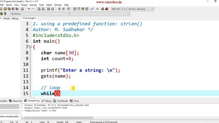Click the compile log horizontal scrollbar
Viewport: 219px width, 123px height.
point(59,118)
